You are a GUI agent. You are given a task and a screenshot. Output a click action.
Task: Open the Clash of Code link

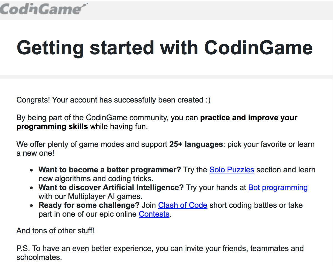pos(183,205)
